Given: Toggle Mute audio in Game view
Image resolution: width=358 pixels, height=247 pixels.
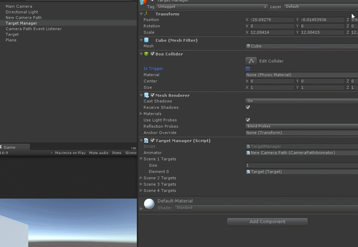Looking at the screenshot, I should (x=99, y=153).
